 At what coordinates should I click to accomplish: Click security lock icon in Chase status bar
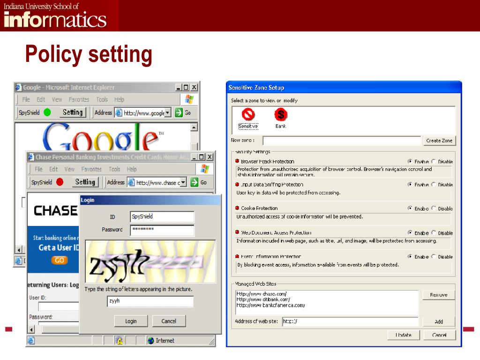(x=119, y=340)
